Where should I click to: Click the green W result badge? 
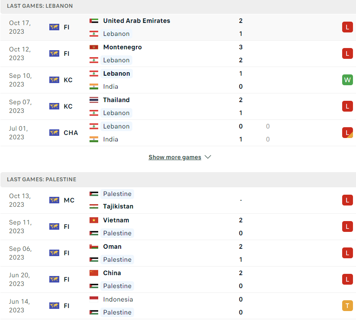coord(347,80)
